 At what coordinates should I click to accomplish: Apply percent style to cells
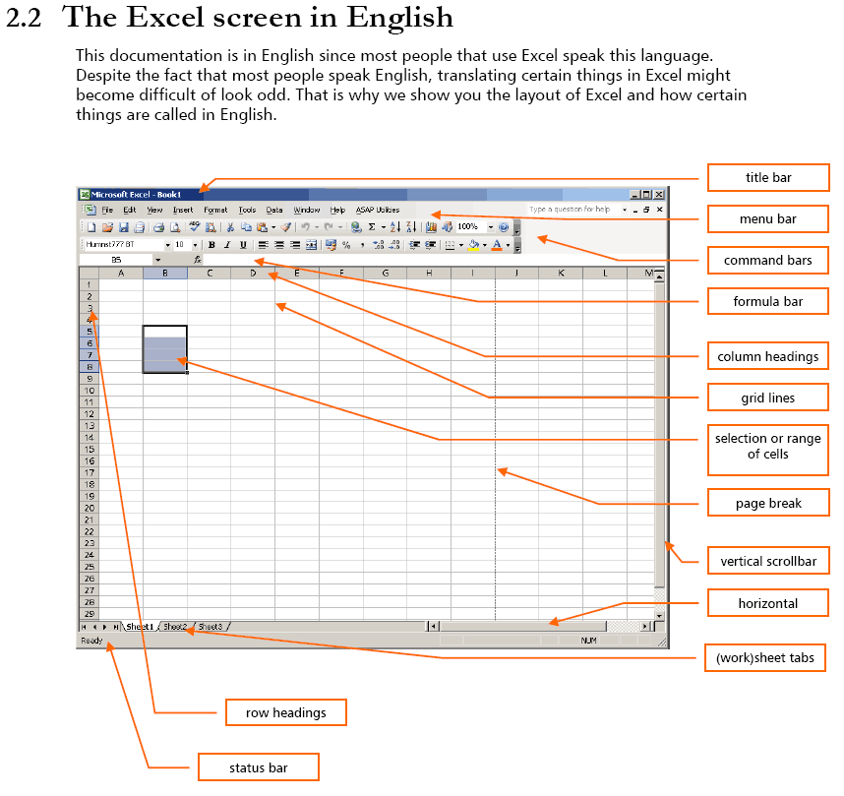[x=346, y=245]
